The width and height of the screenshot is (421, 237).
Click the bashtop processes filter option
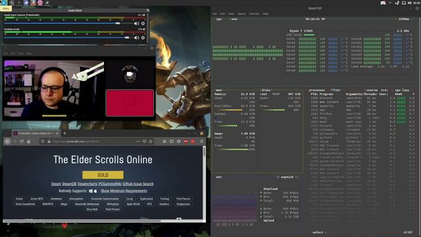pyautogui.click(x=335, y=90)
